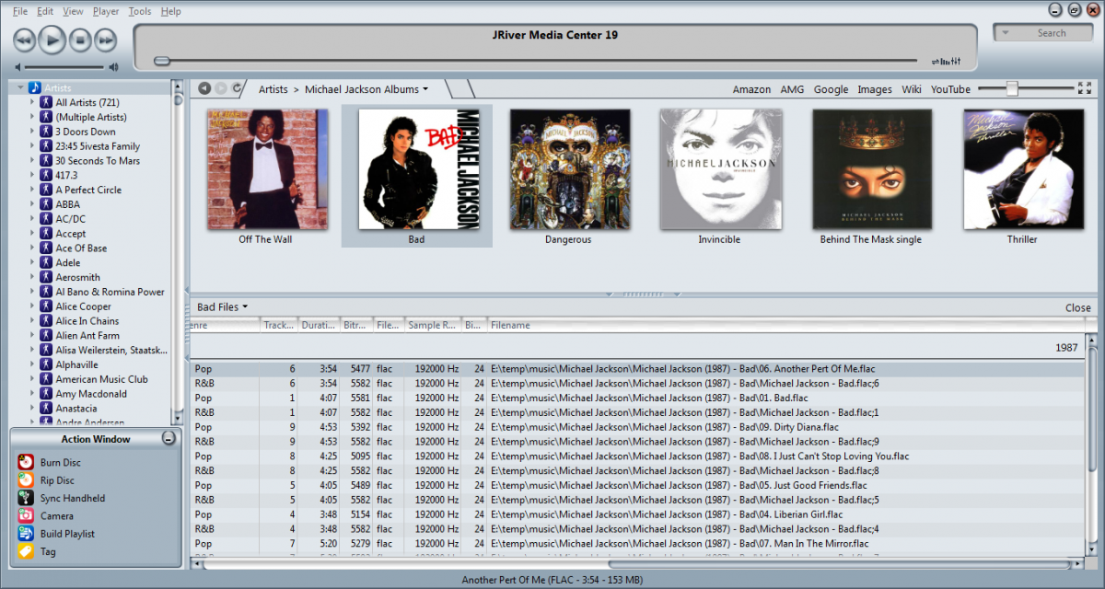
Task: Open the YouTube link
Action: (950, 89)
